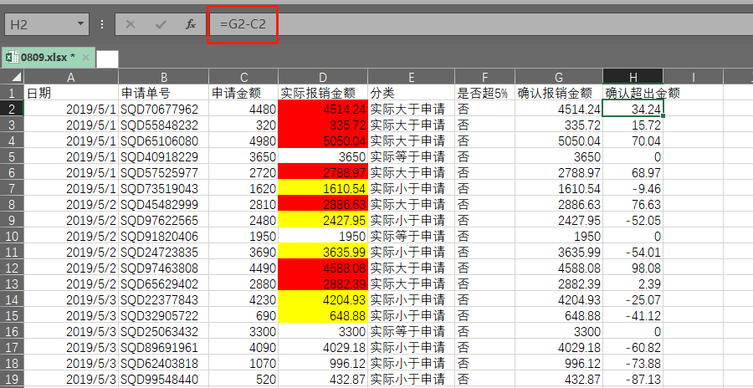Click the Cancel (X) formula bar icon
The image size is (753, 388).
131,24
